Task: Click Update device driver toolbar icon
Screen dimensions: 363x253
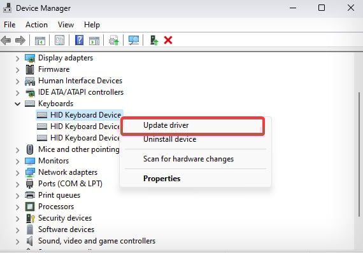Action: pyautogui.click(x=114, y=40)
